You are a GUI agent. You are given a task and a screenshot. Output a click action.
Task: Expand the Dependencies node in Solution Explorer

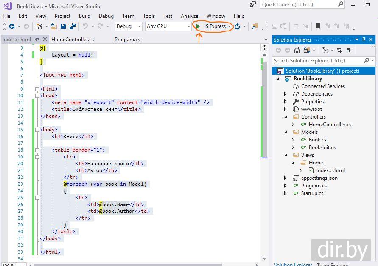pyautogui.click(x=286, y=94)
